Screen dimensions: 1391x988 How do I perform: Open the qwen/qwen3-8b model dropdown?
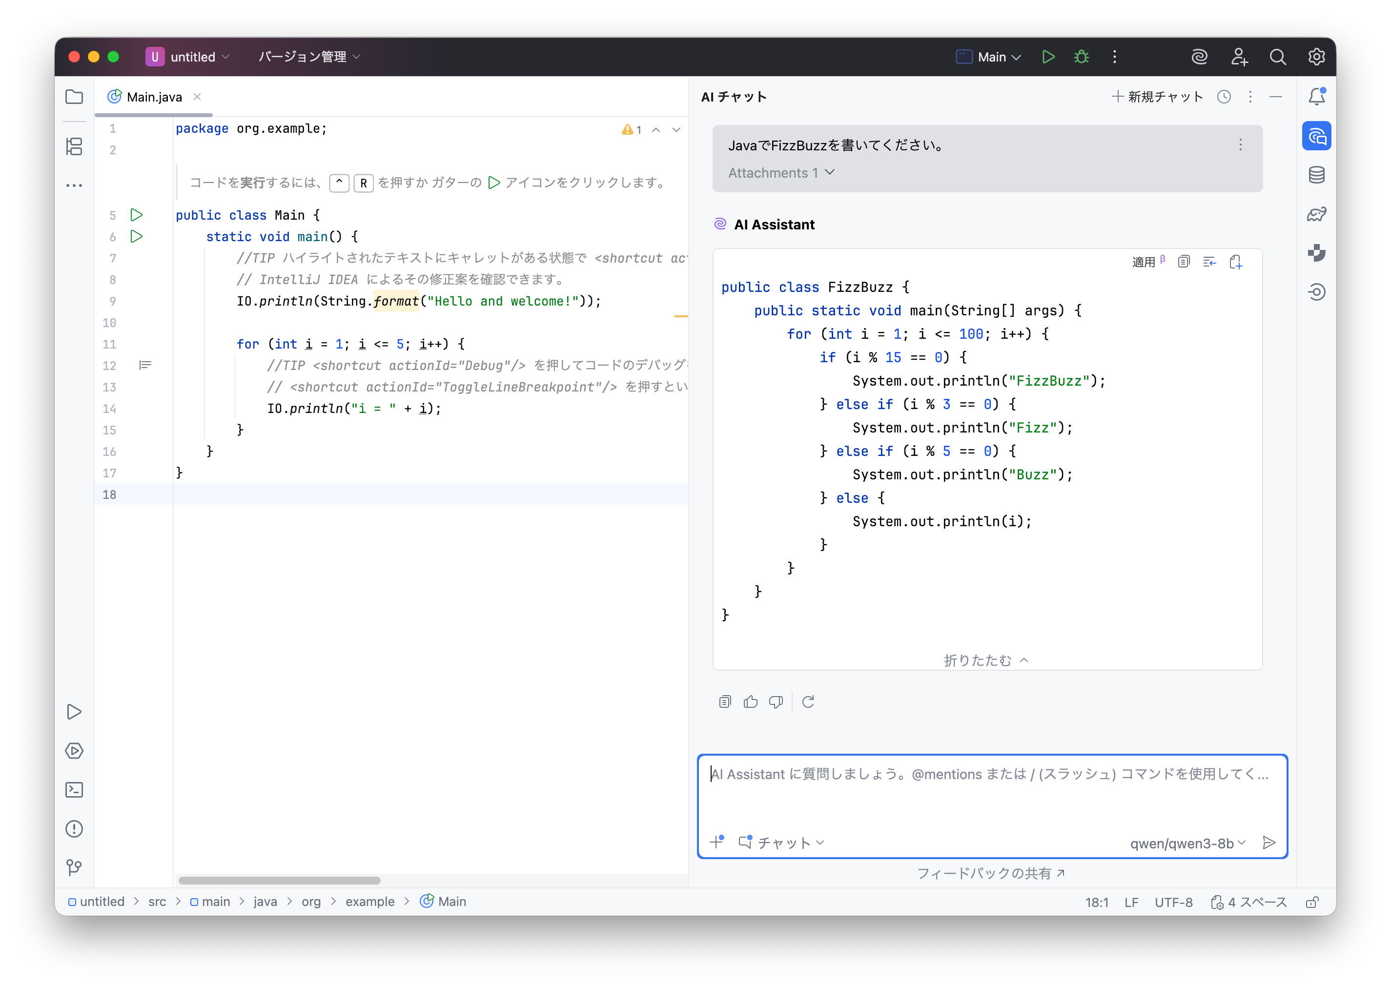point(1187,843)
